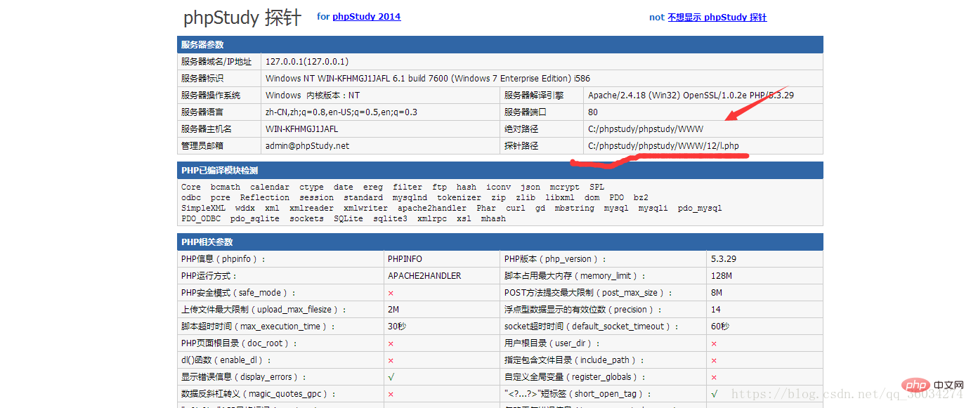Click the short_open_tag check mark value

tap(714, 394)
